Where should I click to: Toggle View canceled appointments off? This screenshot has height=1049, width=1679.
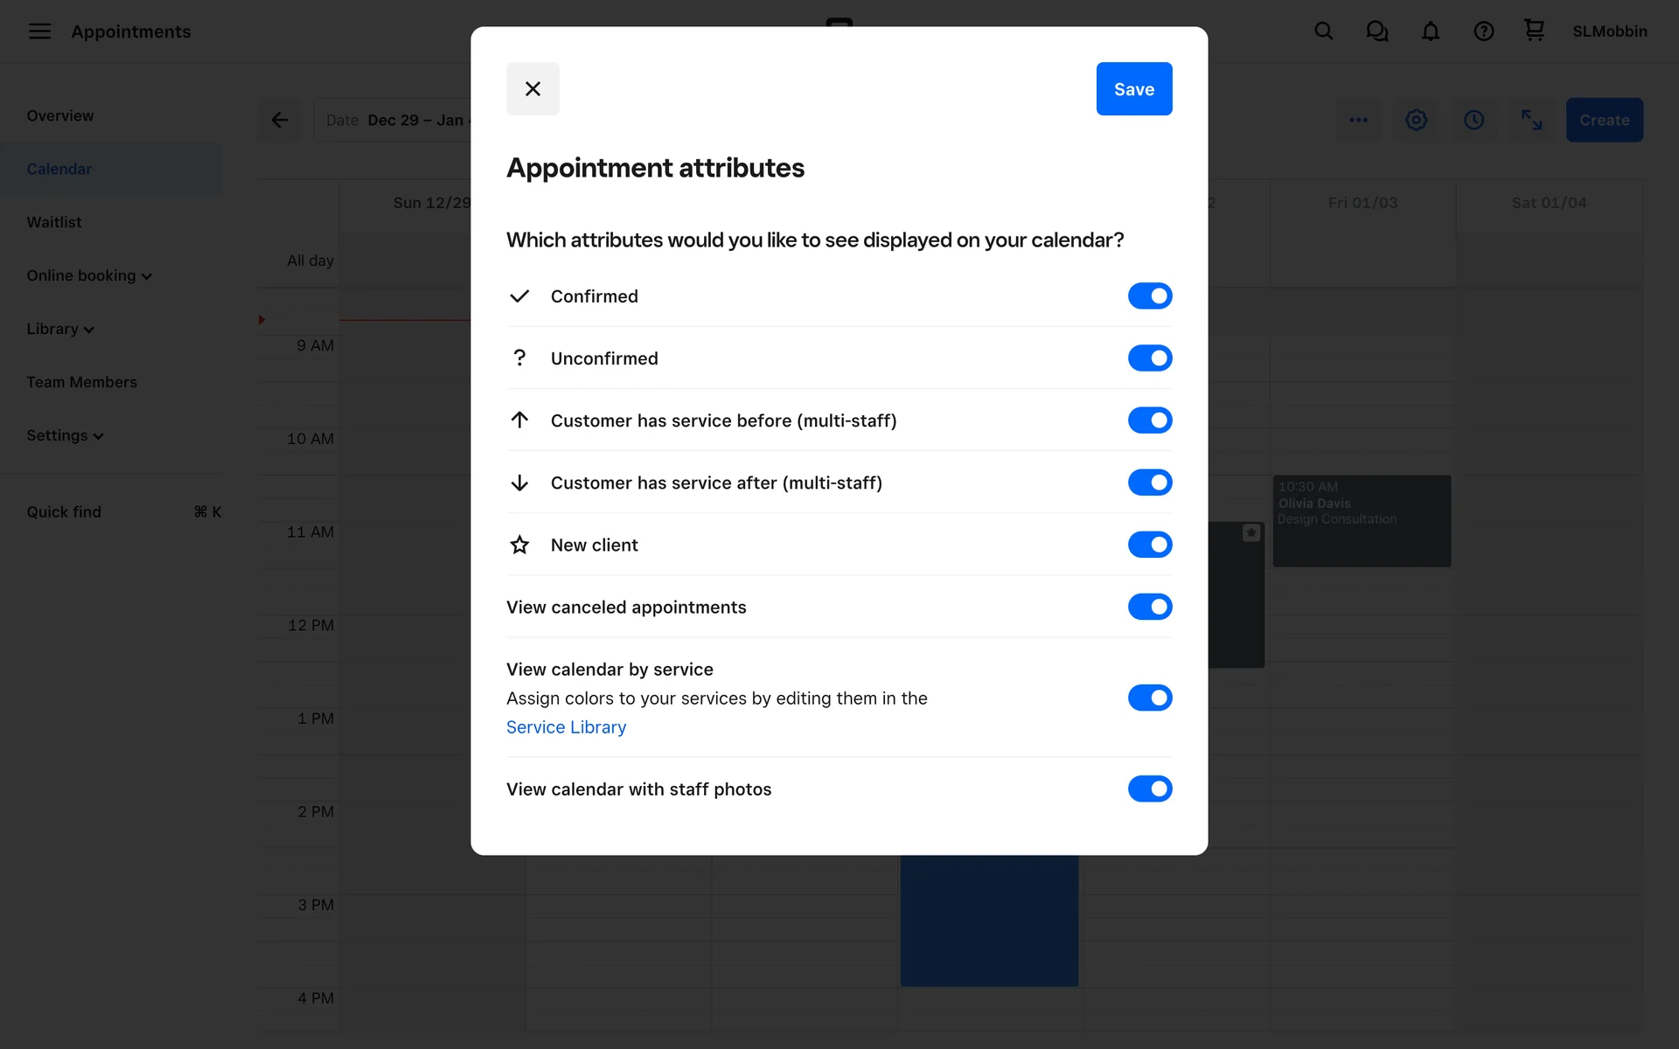1149,607
